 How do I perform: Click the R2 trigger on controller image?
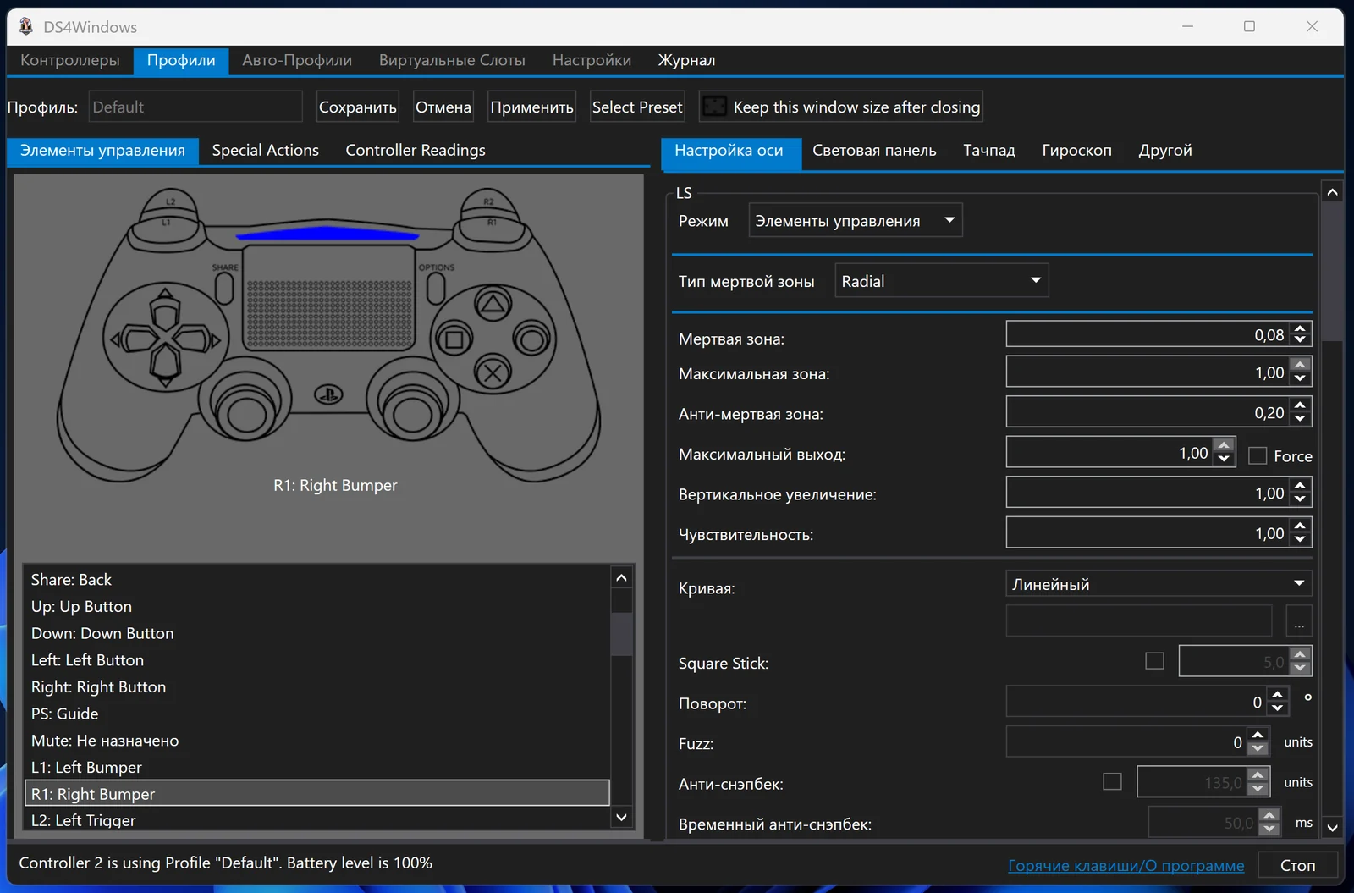[488, 201]
